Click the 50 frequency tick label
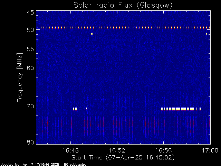The image size is (221, 166). click(30, 30)
